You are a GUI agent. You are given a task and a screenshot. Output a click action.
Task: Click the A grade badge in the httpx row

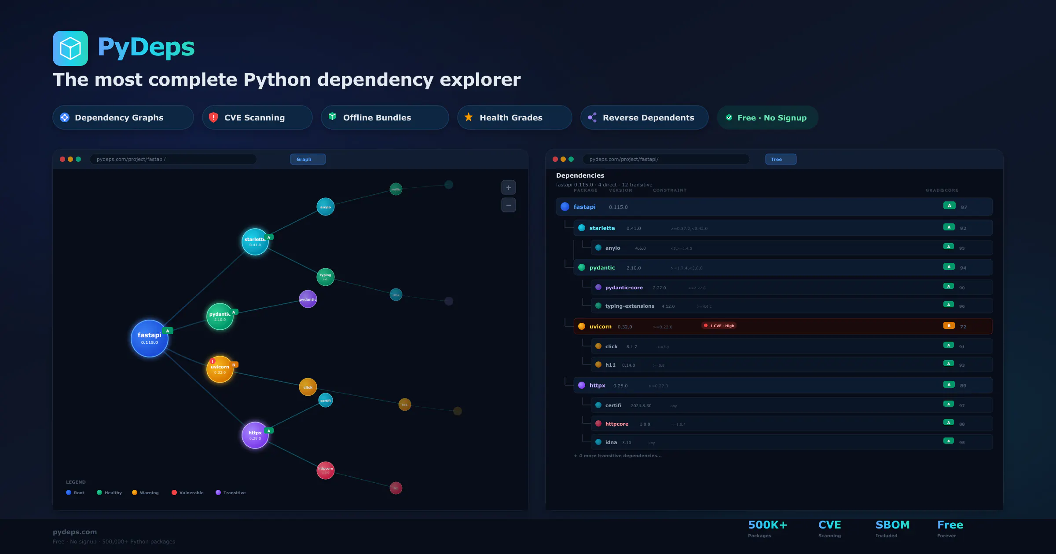(x=949, y=385)
